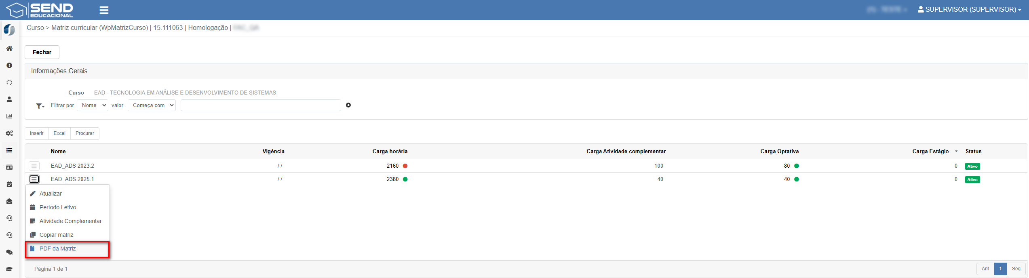Click the filter value text field

tap(261, 105)
